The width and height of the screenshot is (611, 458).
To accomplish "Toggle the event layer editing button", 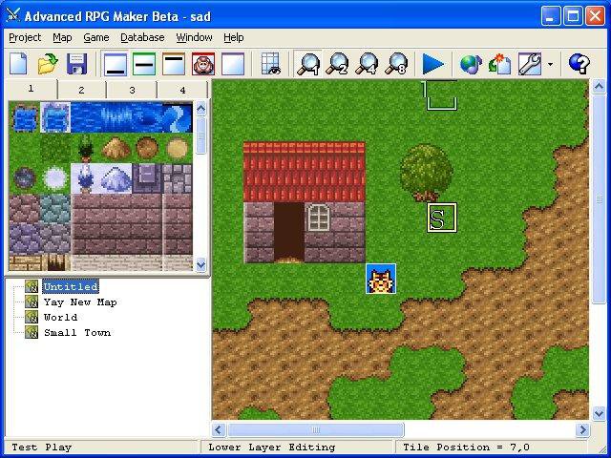I will [x=203, y=64].
